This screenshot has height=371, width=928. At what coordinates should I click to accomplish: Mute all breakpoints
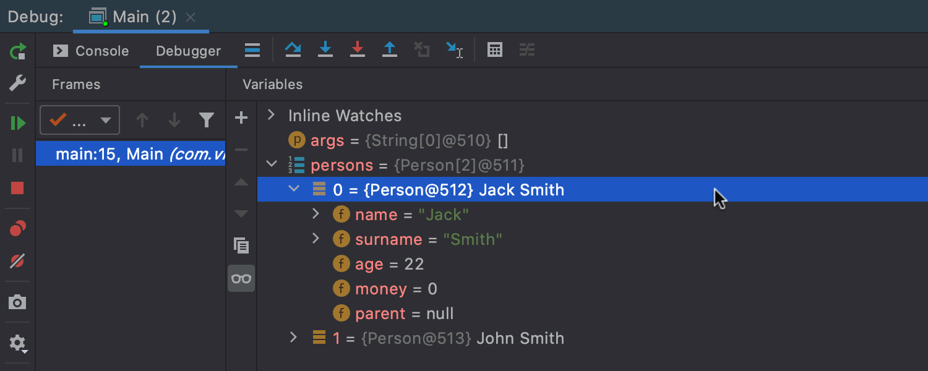click(18, 261)
